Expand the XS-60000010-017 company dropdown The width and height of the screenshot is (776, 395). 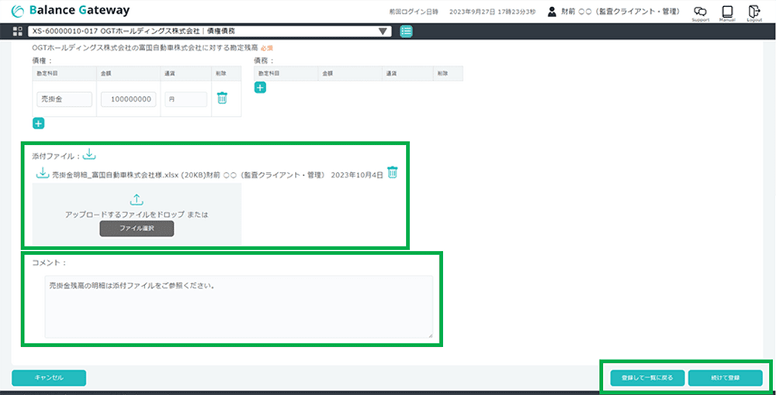click(382, 31)
